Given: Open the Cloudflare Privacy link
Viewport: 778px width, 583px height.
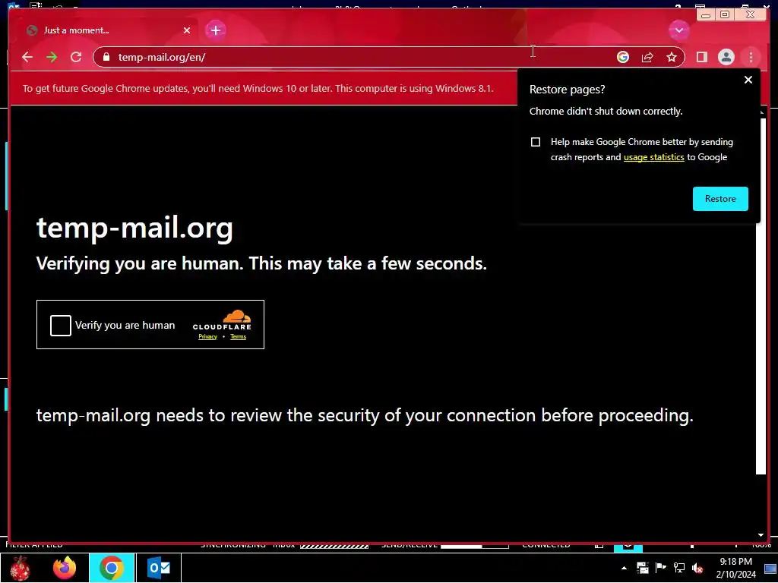Looking at the screenshot, I should pos(207,336).
